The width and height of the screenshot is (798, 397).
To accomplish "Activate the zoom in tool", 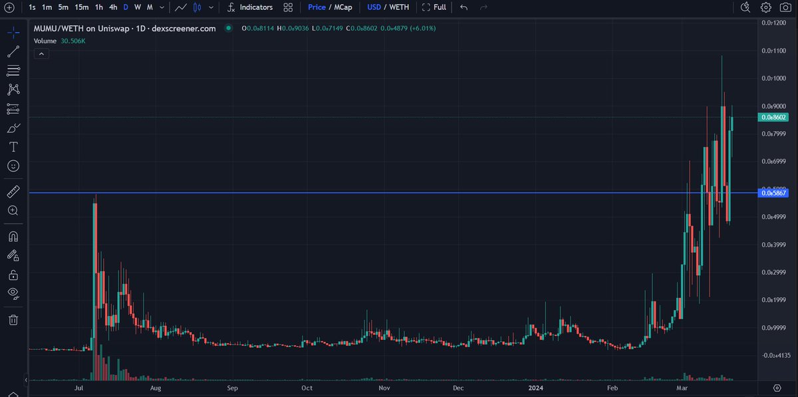I will [x=13, y=211].
